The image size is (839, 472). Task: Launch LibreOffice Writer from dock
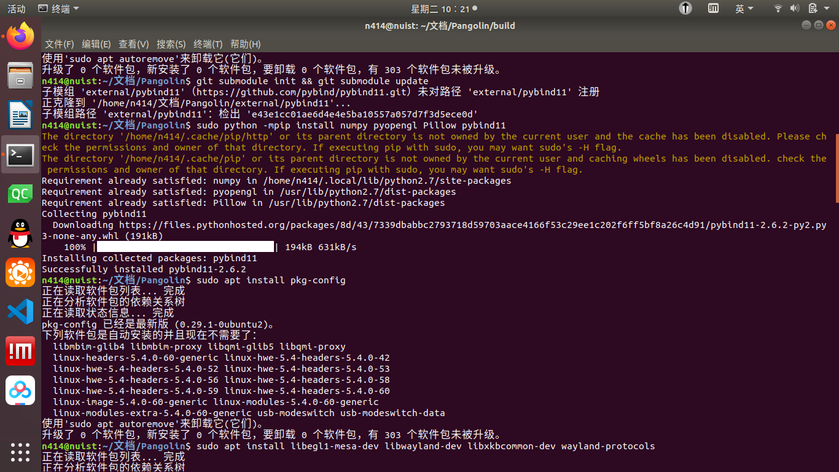20,115
